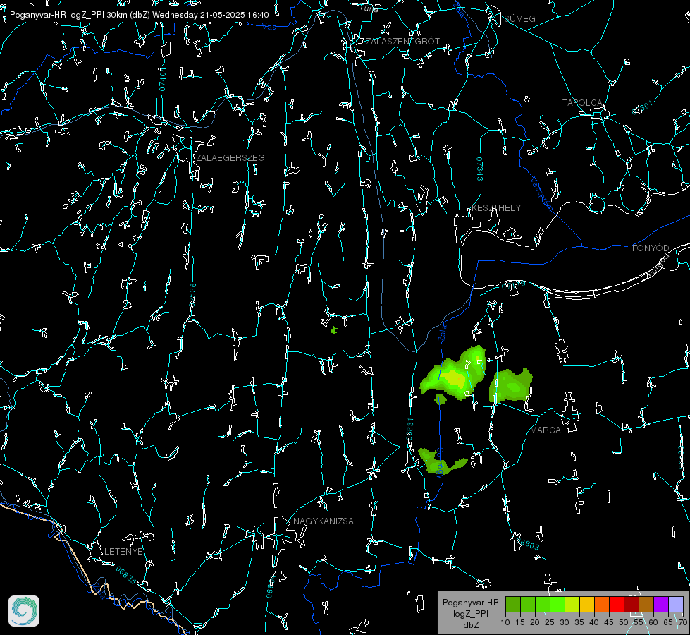Image resolution: width=690 pixels, height=635 pixels.
Task: Click the 45–50 dBZ red legend swatch
Action: (x=617, y=604)
